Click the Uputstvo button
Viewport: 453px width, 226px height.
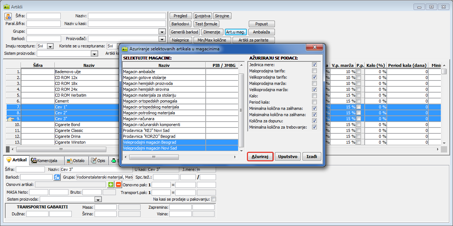tap(288, 157)
